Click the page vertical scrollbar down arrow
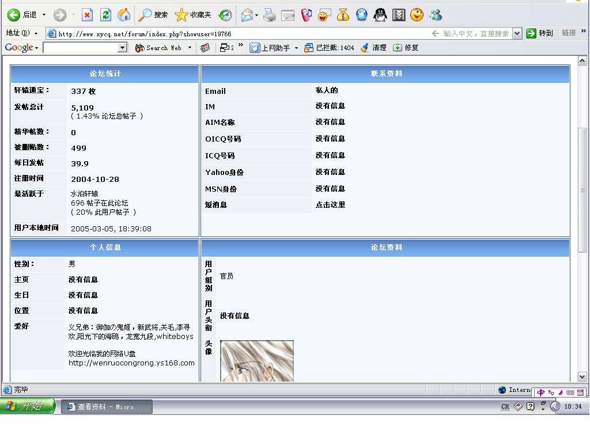 pos(582,376)
